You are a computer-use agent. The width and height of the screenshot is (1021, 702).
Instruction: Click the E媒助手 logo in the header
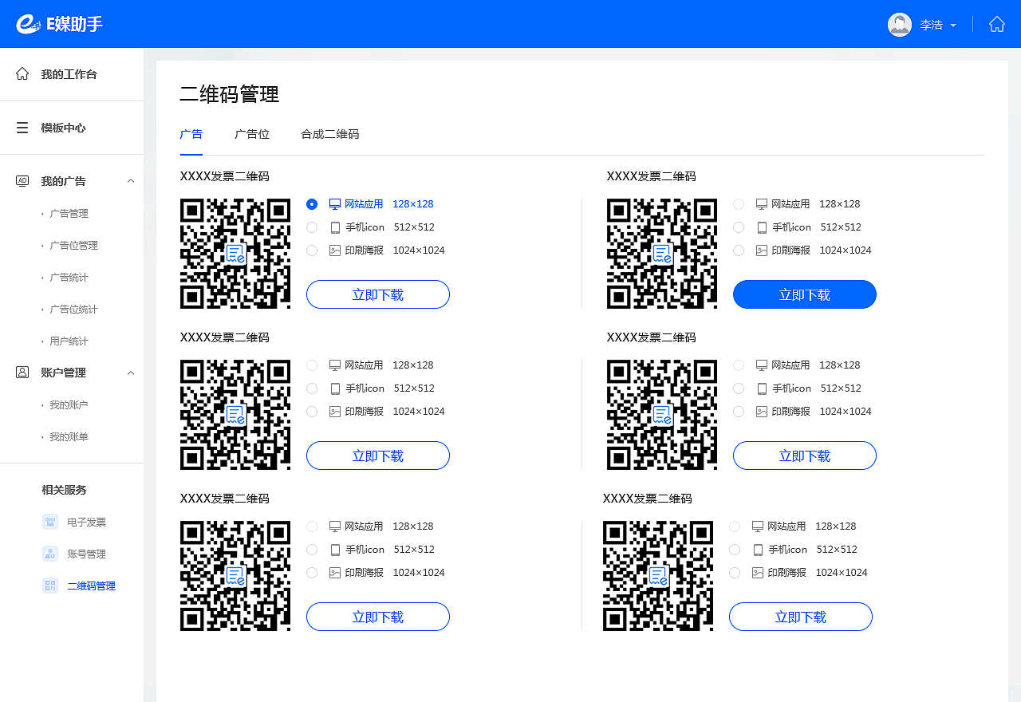click(60, 24)
